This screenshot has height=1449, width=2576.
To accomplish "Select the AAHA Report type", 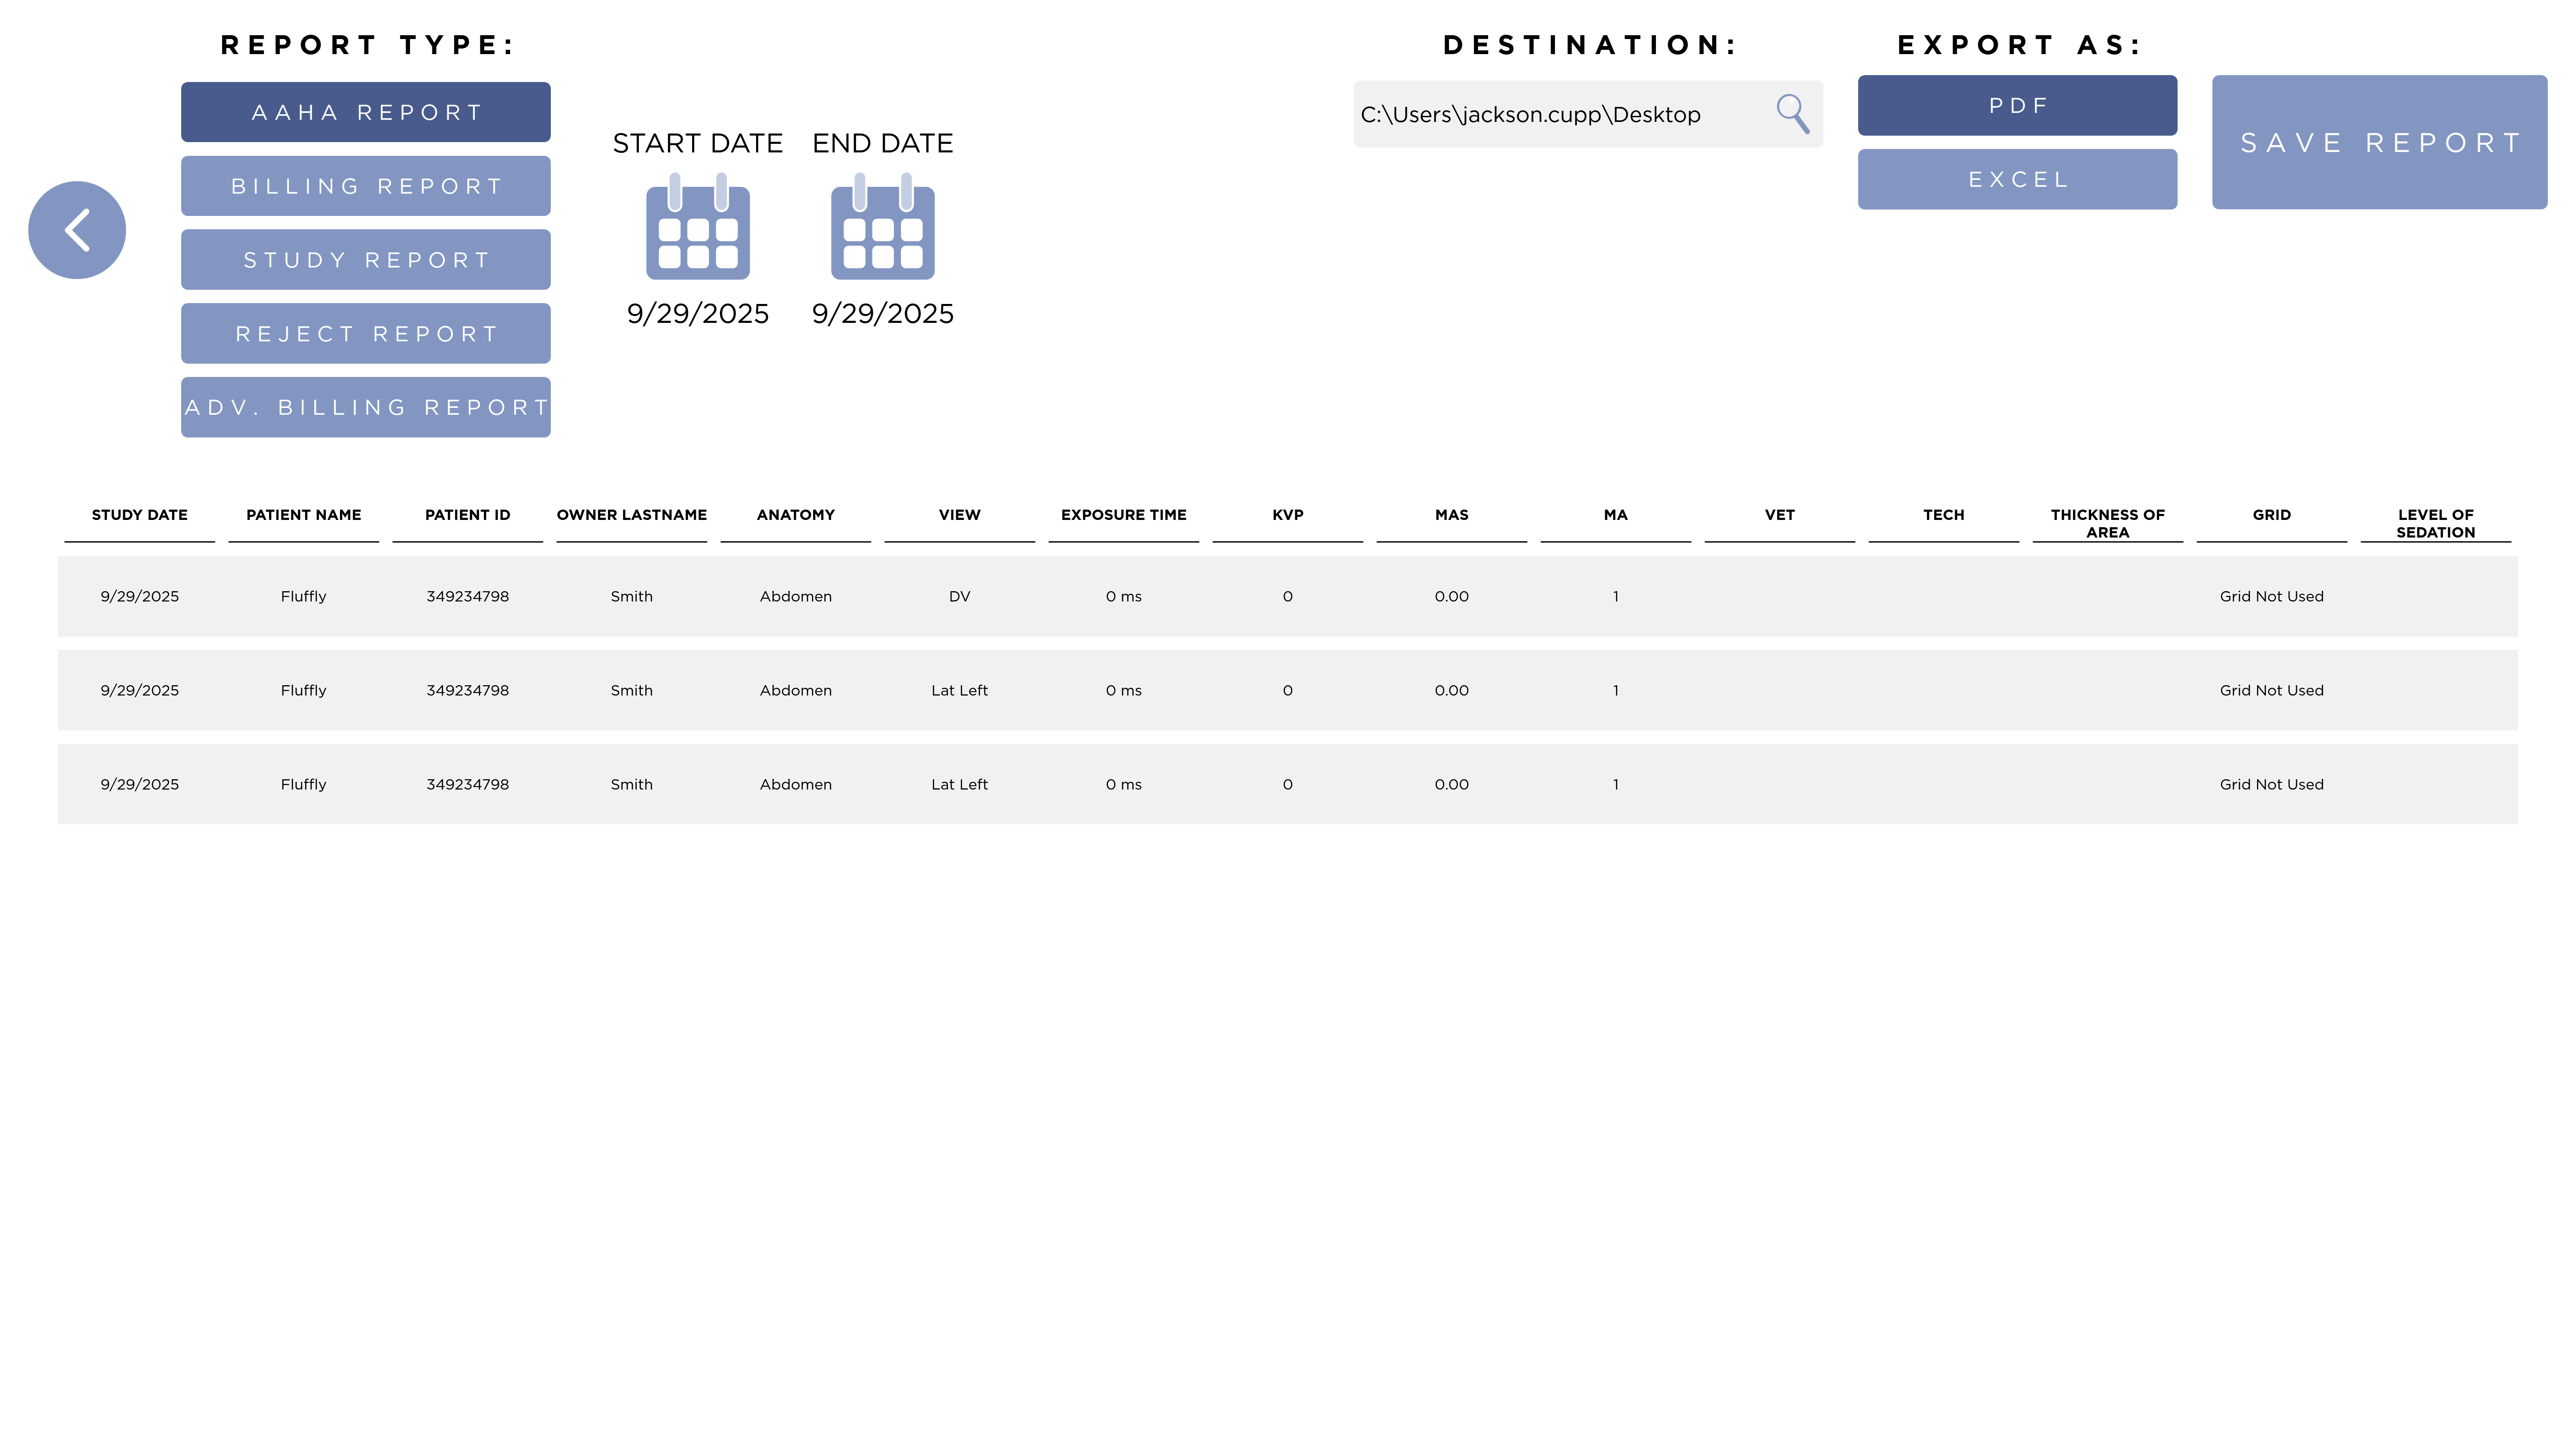I will coord(365,111).
